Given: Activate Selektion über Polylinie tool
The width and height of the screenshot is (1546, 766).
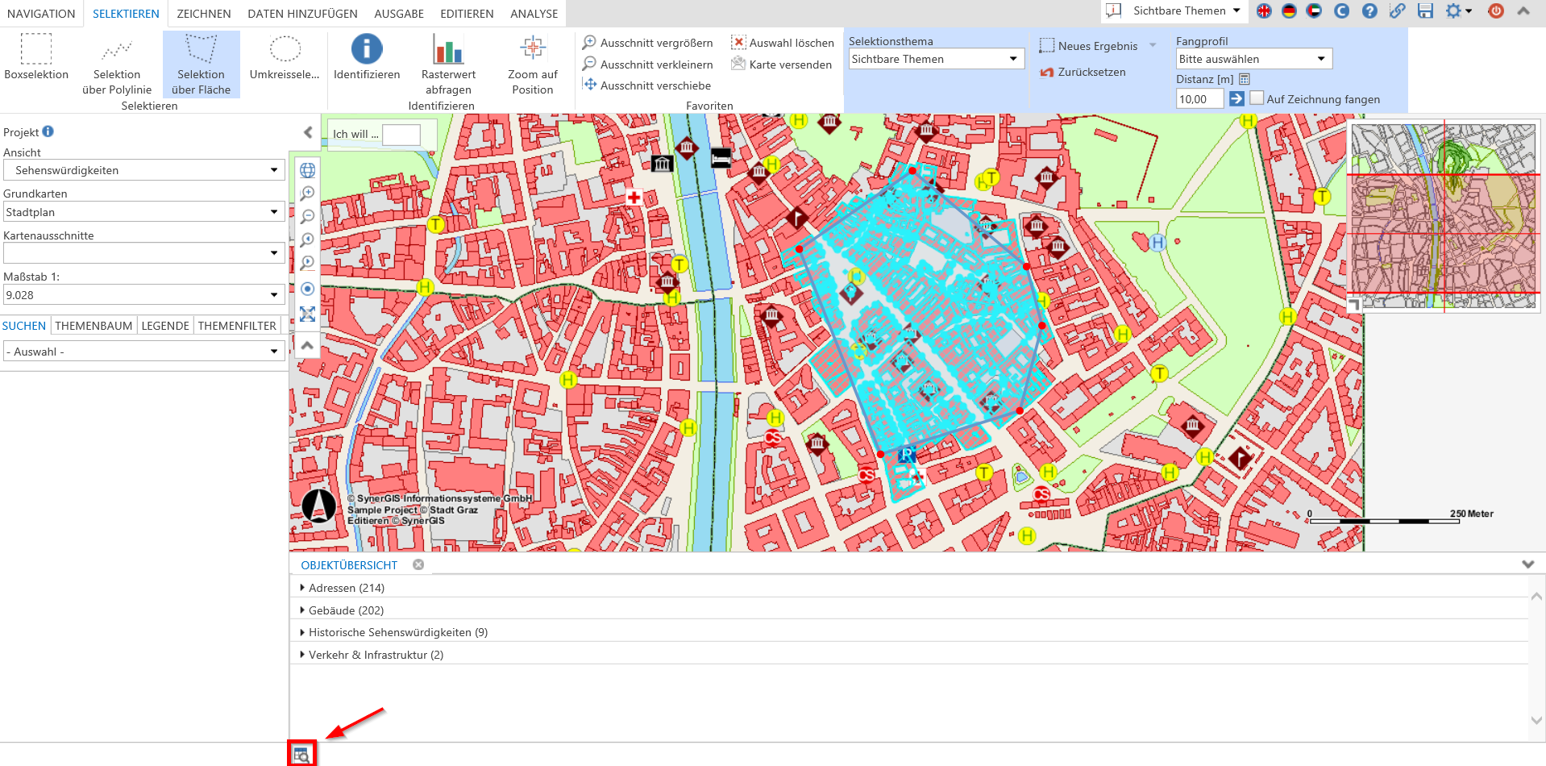Looking at the screenshot, I should click(x=117, y=63).
